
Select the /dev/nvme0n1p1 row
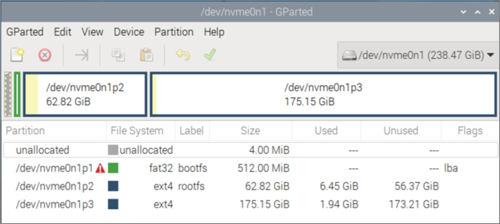(x=250, y=168)
